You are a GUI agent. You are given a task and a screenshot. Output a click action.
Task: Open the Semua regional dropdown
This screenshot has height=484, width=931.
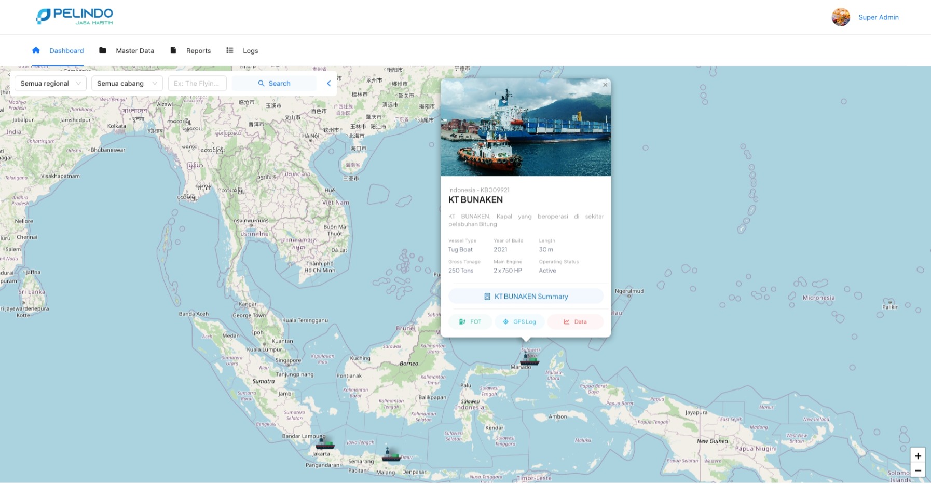pyautogui.click(x=50, y=83)
